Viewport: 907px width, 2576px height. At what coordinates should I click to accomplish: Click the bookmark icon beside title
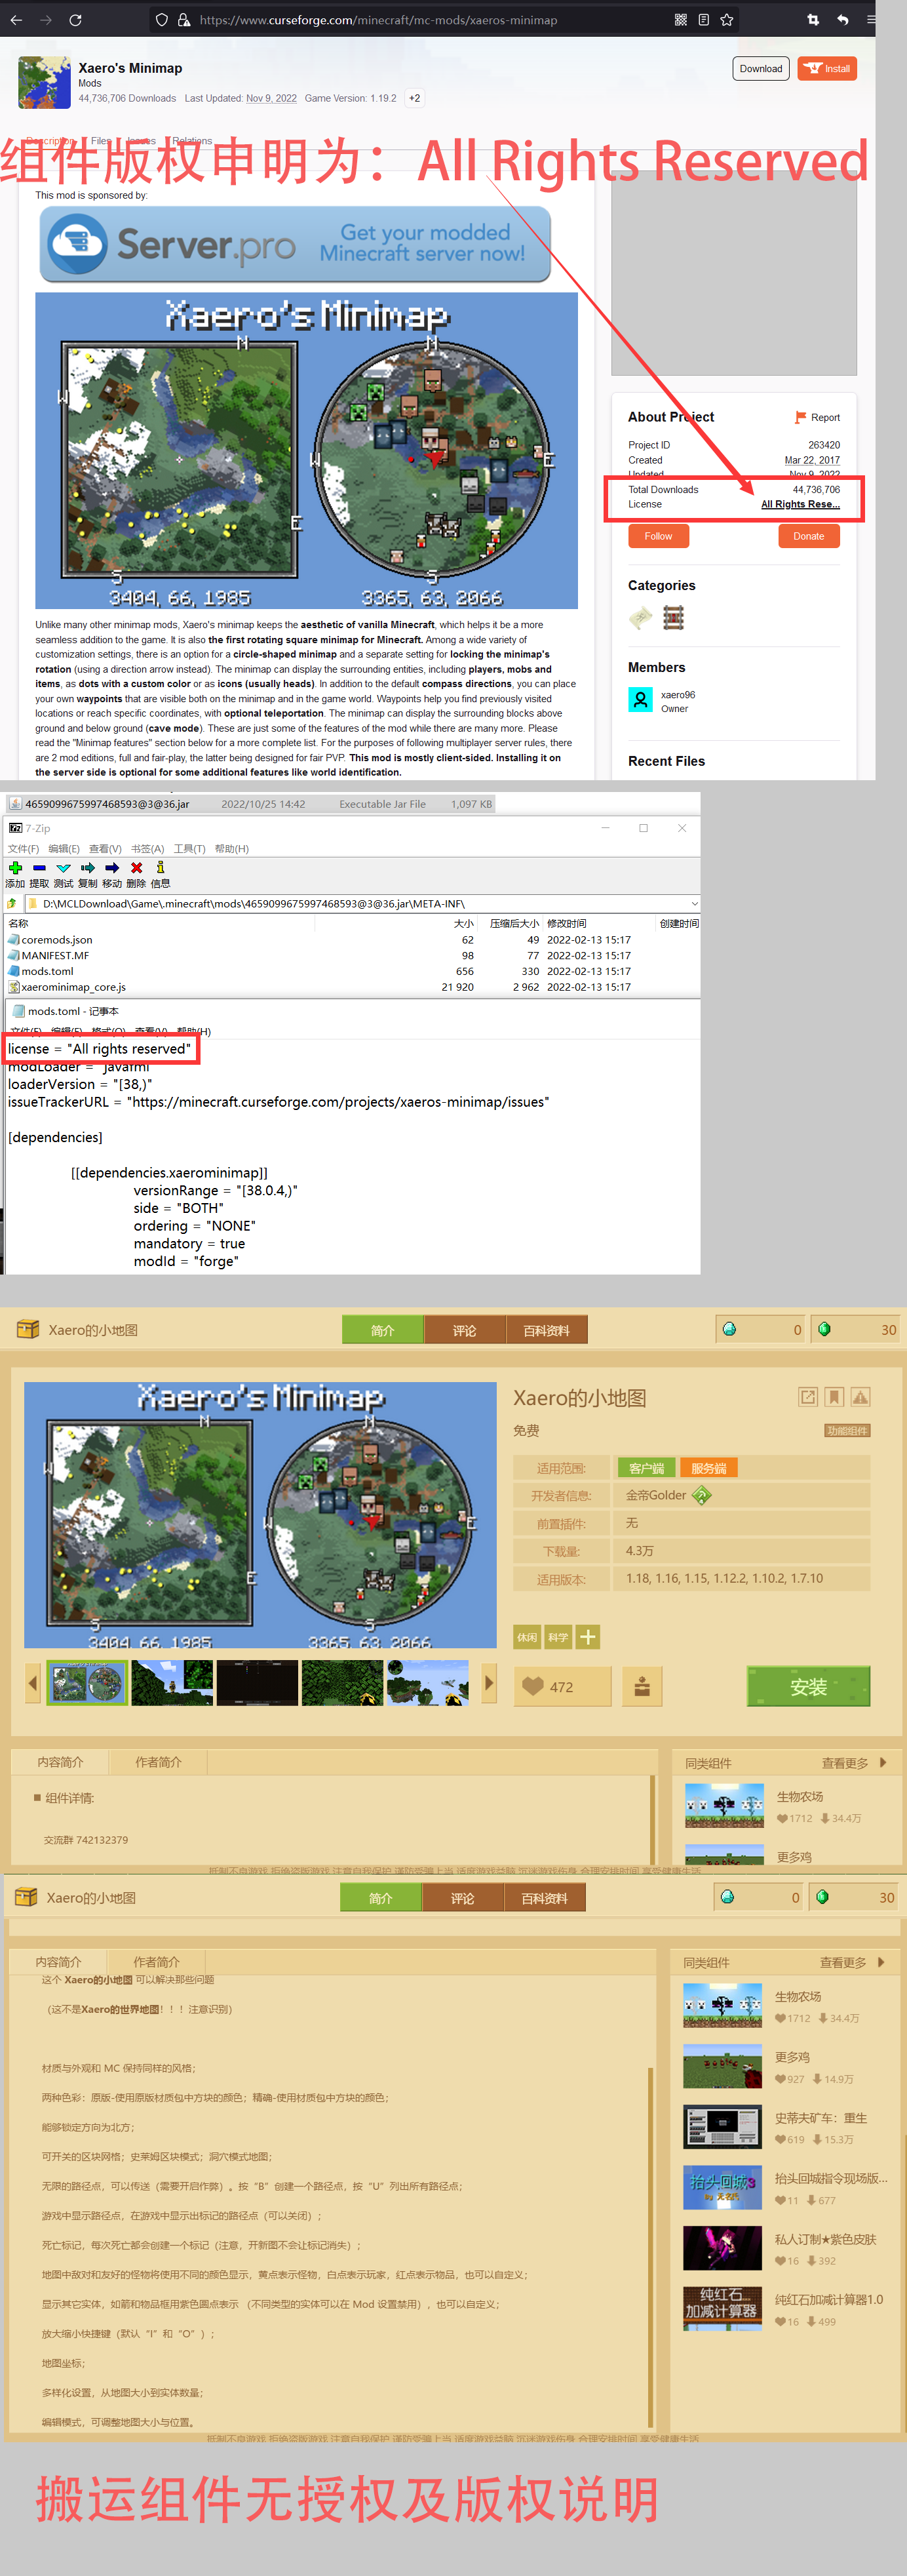pos(834,1397)
